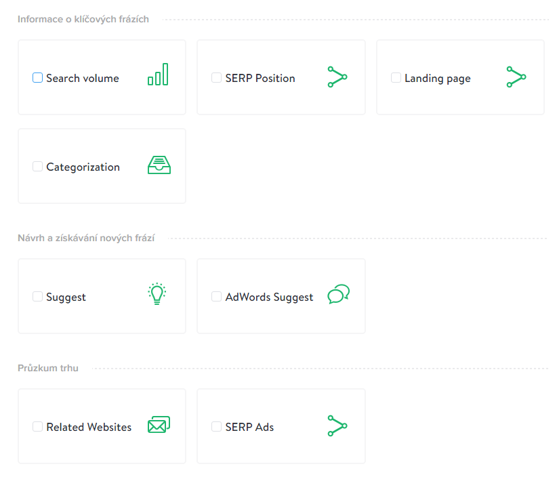This screenshot has width=557, height=479.
Task: Tick the Landing page checkbox
Action: point(396,78)
